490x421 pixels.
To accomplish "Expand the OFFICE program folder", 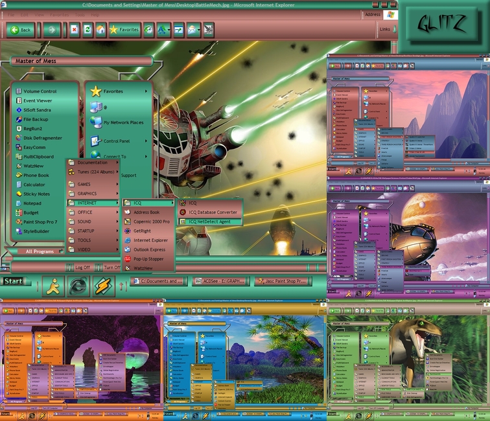I will click(x=93, y=212).
